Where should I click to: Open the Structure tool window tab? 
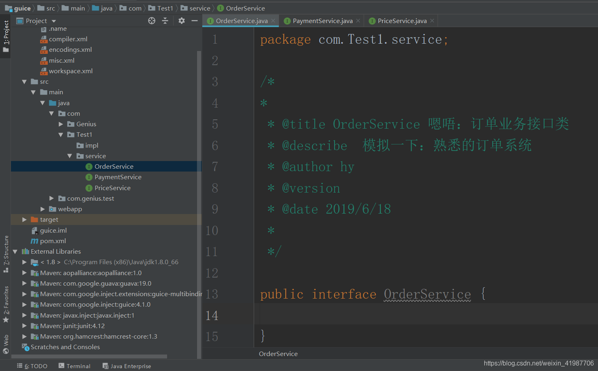(6, 254)
